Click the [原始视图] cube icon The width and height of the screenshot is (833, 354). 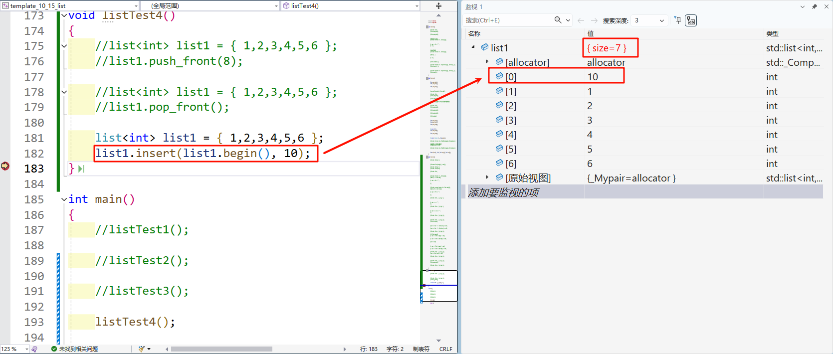click(499, 177)
